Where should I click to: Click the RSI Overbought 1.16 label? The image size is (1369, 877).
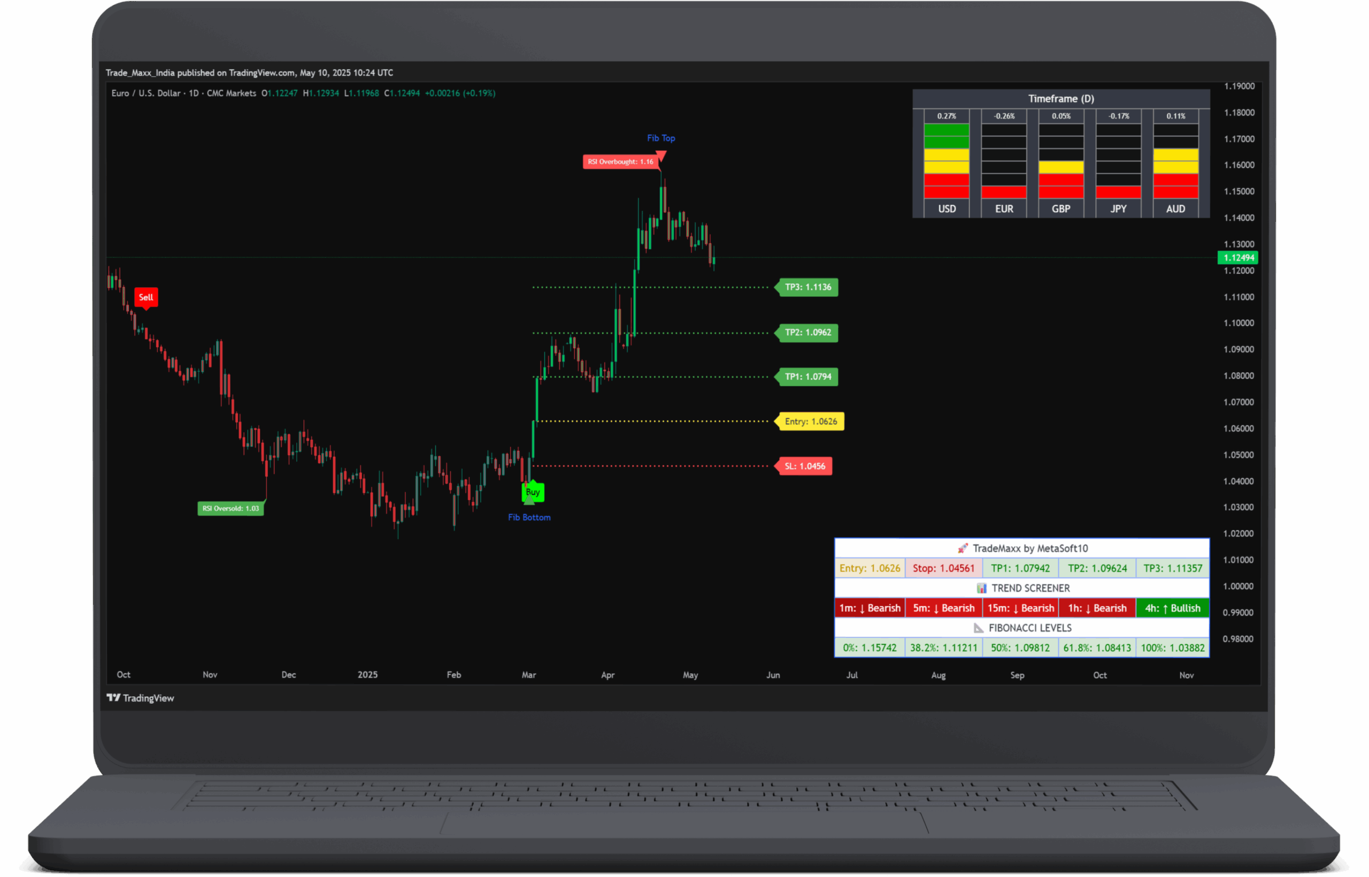[620, 161]
